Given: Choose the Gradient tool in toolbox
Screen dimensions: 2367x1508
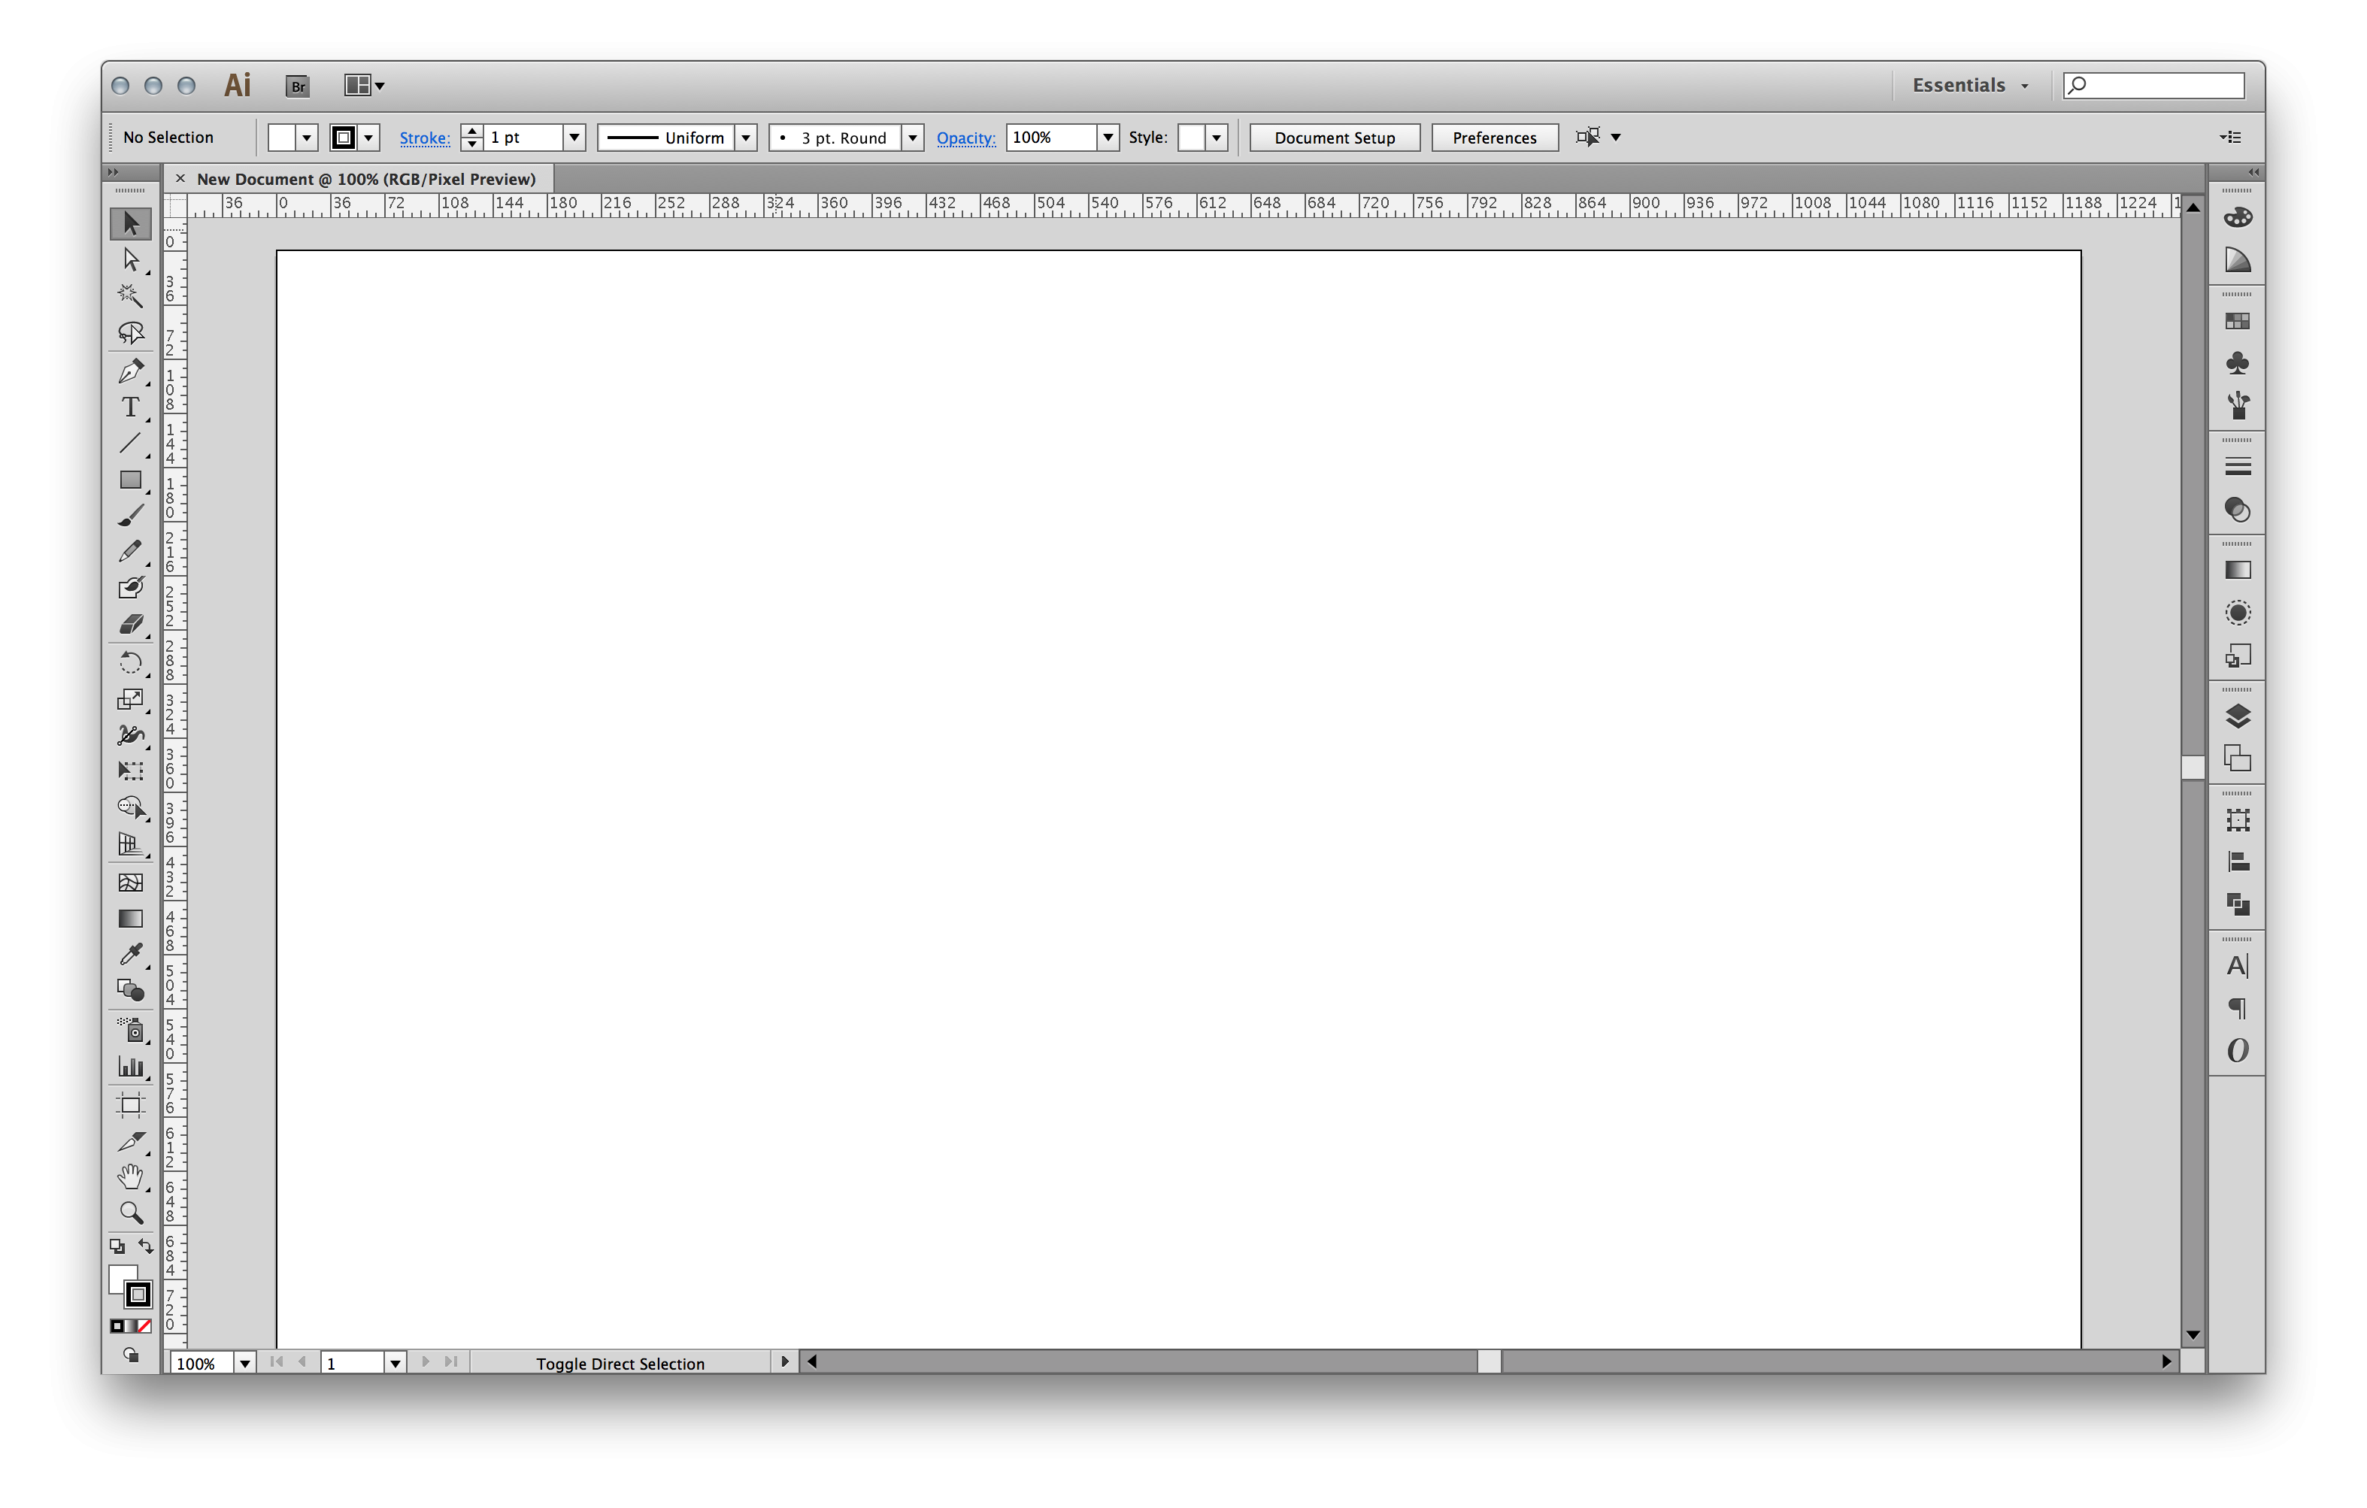Looking at the screenshot, I should [x=130, y=919].
